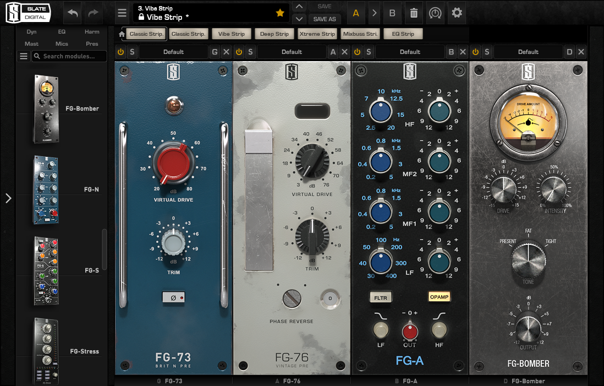Click the D slot letter for FG-Bomber
Image resolution: width=604 pixels, height=386 pixels.
569,52
